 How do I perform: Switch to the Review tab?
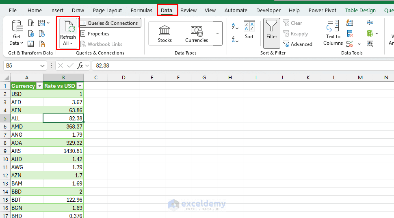(x=188, y=10)
